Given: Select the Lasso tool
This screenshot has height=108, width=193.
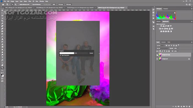Looking at the screenshot, I should pos(2,16).
